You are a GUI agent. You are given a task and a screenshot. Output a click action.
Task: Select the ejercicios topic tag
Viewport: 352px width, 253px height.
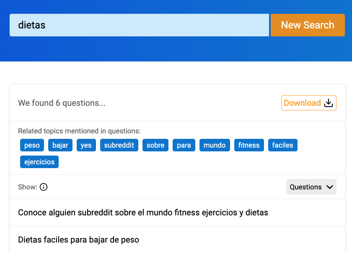[39, 162]
